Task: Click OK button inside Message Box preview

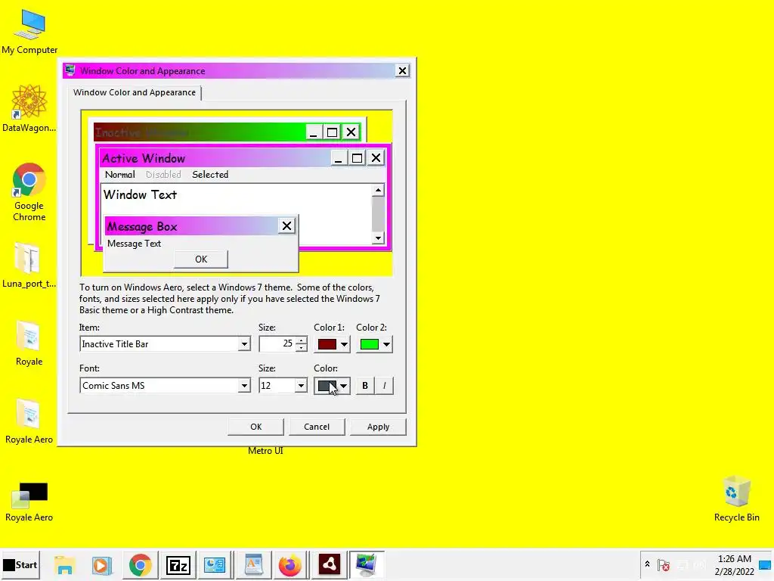Action: 201,259
